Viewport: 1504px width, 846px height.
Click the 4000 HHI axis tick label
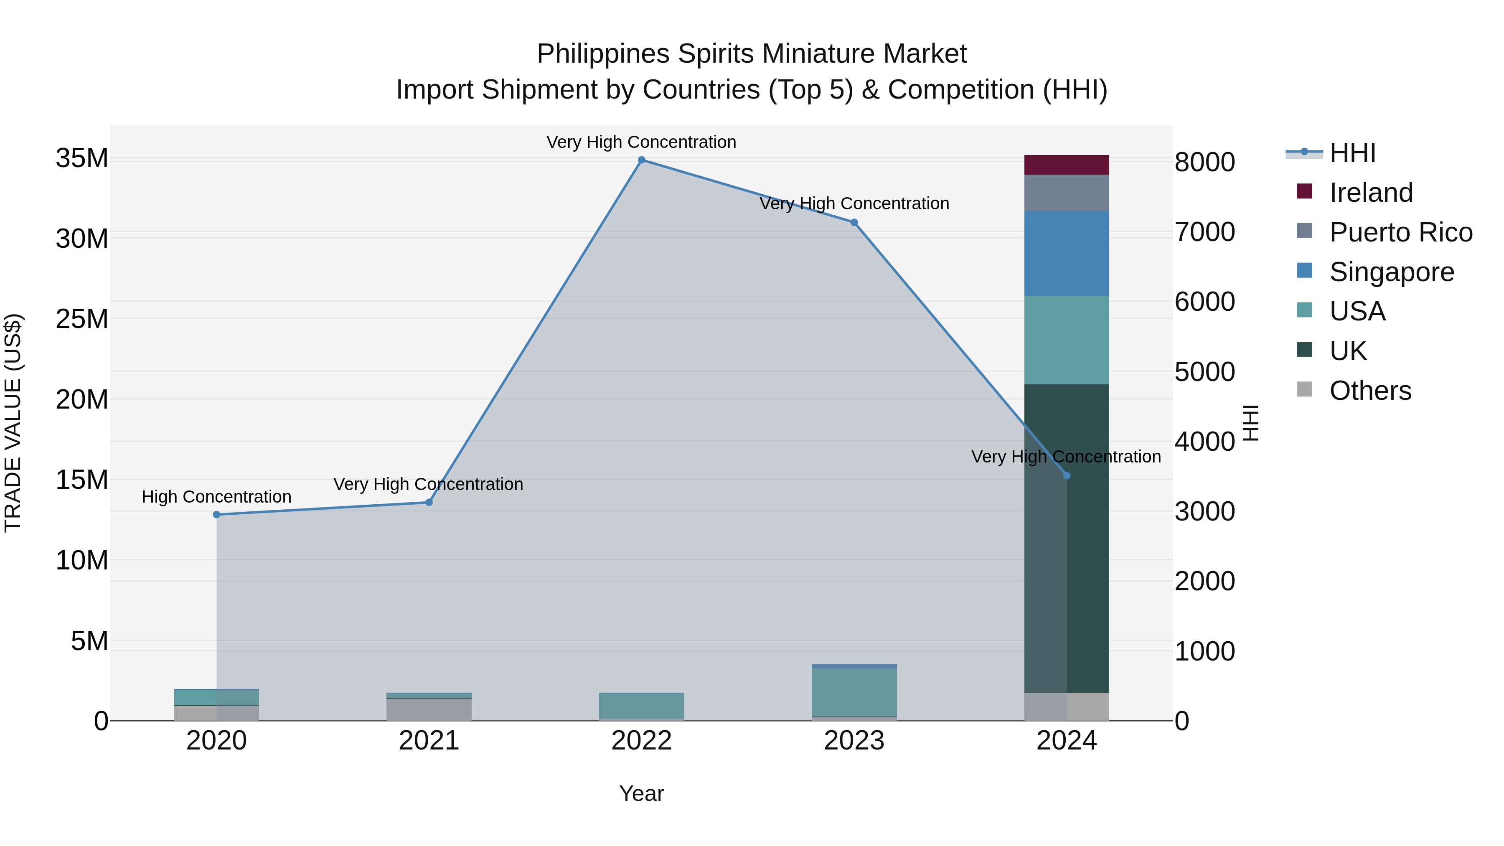[x=1204, y=442]
